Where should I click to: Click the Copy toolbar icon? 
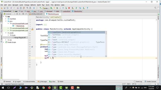(x=21, y=8)
